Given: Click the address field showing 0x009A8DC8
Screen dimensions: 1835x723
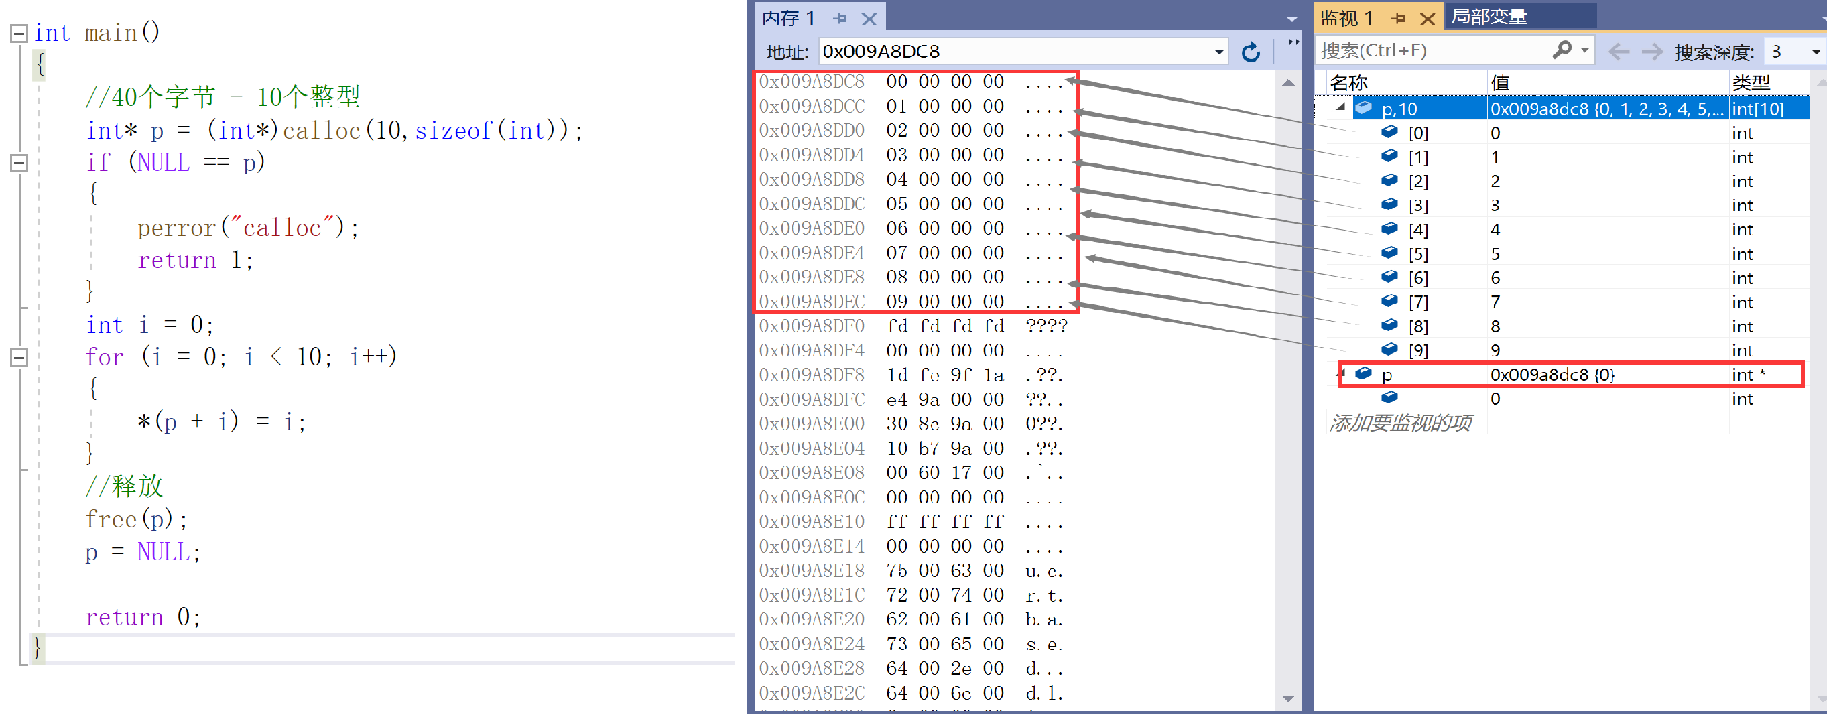Looking at the screenshot, I should pos(1015,52).
